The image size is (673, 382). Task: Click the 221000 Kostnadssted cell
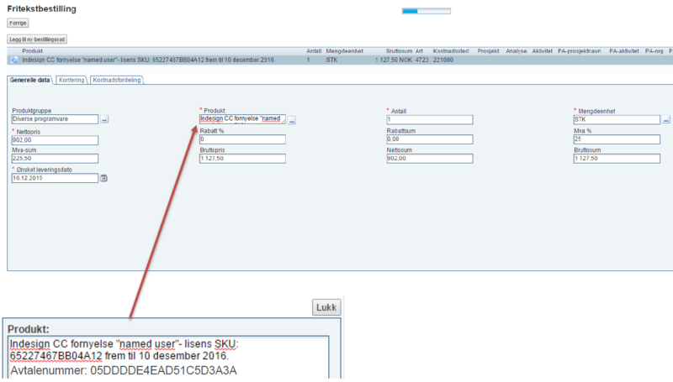[x=443, y=60]
